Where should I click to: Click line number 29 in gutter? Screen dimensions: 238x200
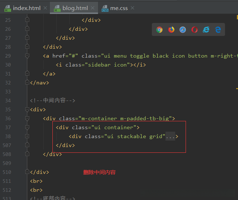point(8,56)
